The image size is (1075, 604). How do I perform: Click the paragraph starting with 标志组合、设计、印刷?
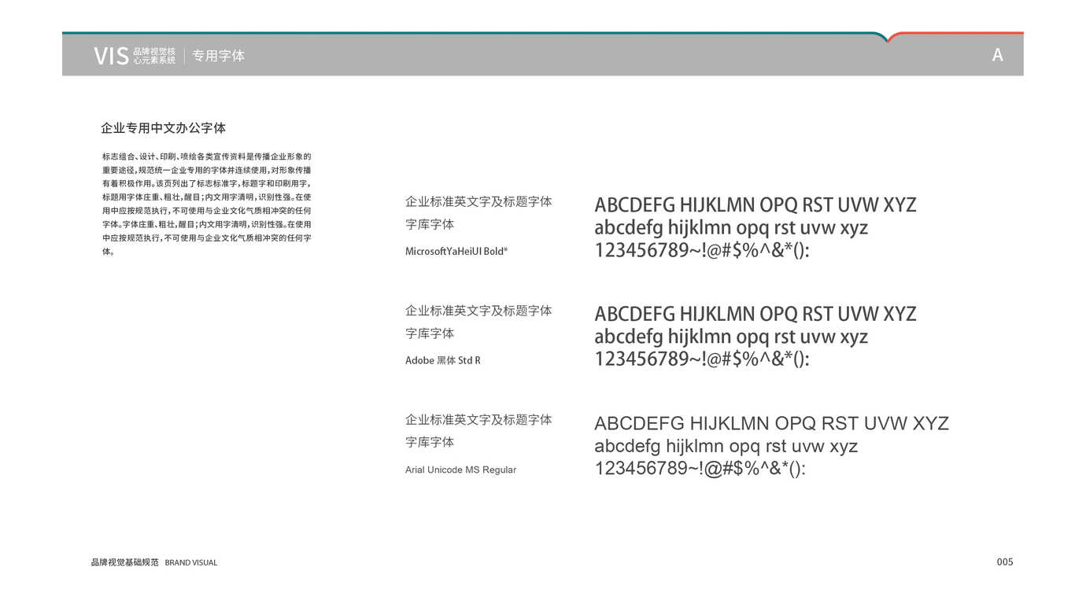pos(206,204)
